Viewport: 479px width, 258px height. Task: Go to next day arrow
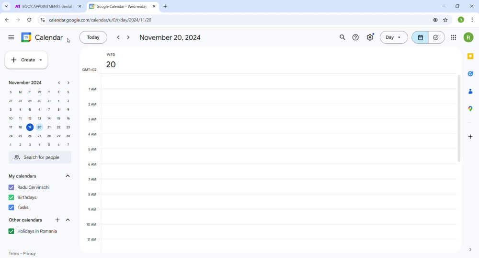click(x=128, y=37)
